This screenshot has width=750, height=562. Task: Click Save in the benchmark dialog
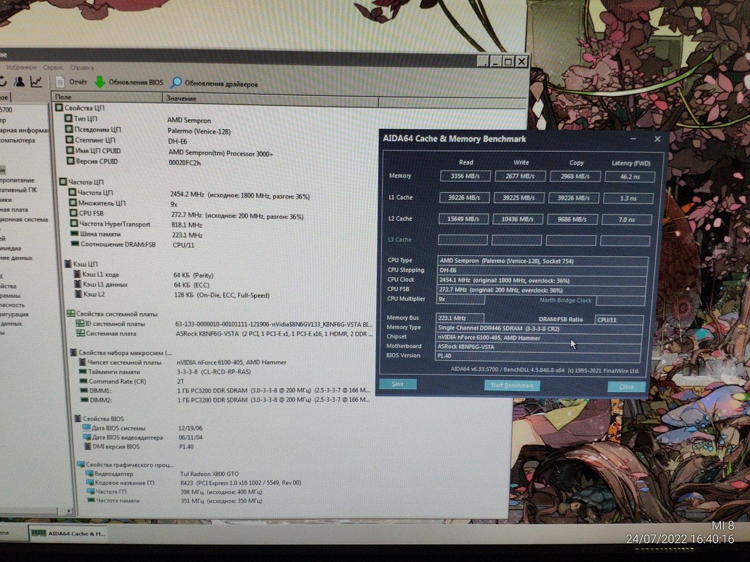click(x=397, y=384)
